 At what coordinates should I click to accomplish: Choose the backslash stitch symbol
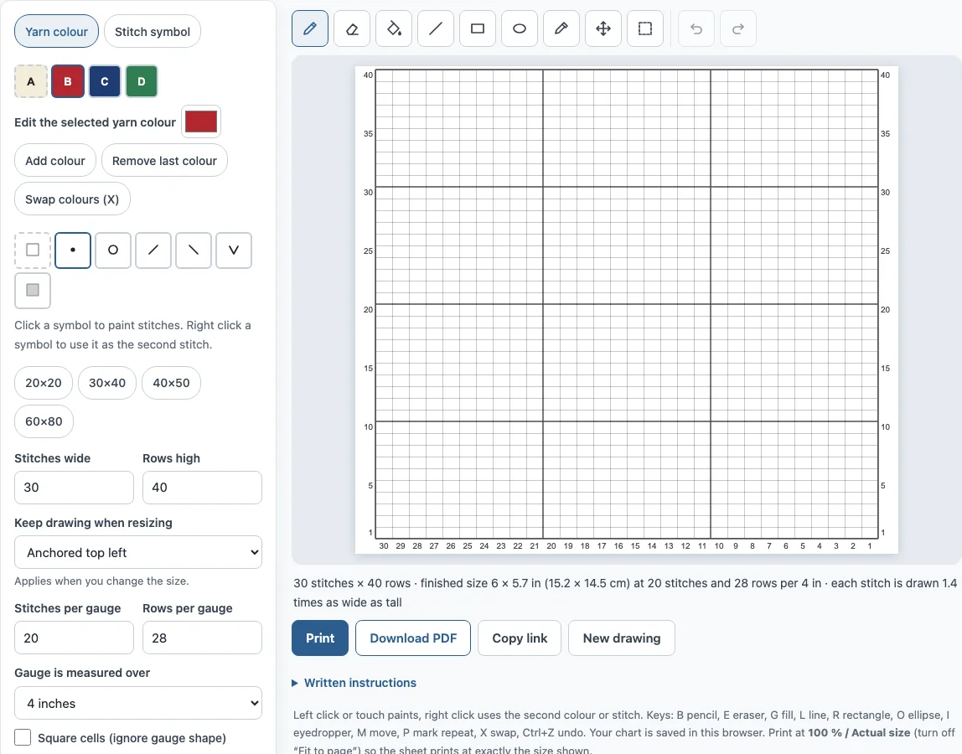(x=194, y=250)
